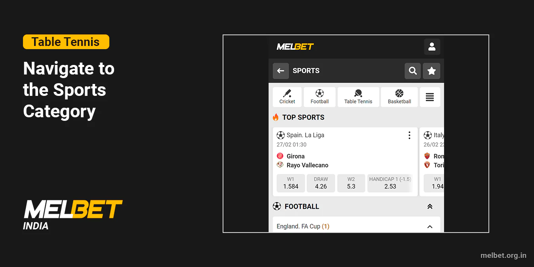This screenshot has height=267, width=534.
Task: Collapse the FOOTBALL section with double chevron
Action: [x=430, y=206]
